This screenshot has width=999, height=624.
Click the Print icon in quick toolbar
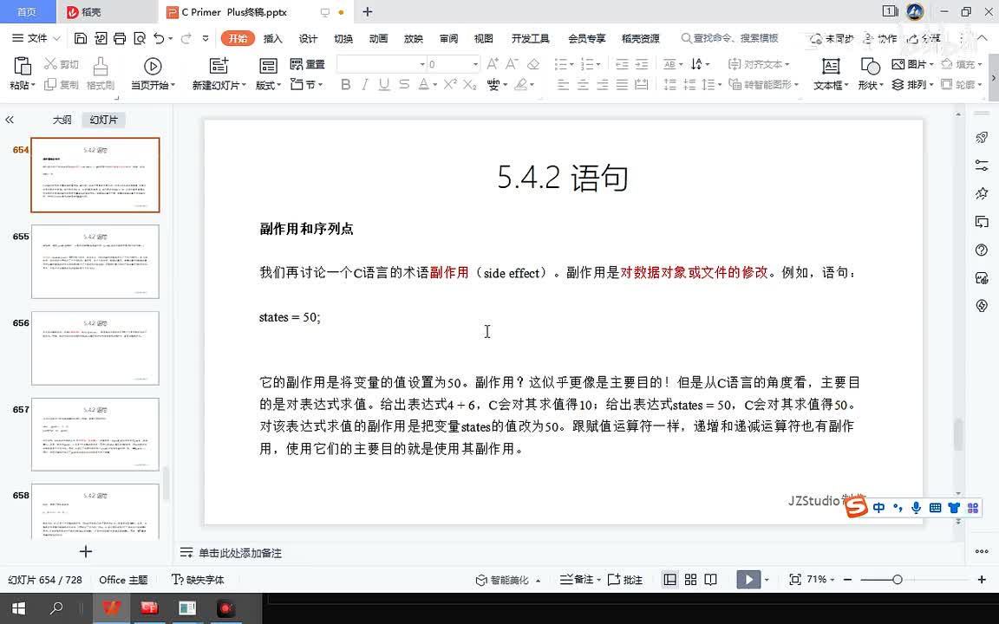pos(120,38)
